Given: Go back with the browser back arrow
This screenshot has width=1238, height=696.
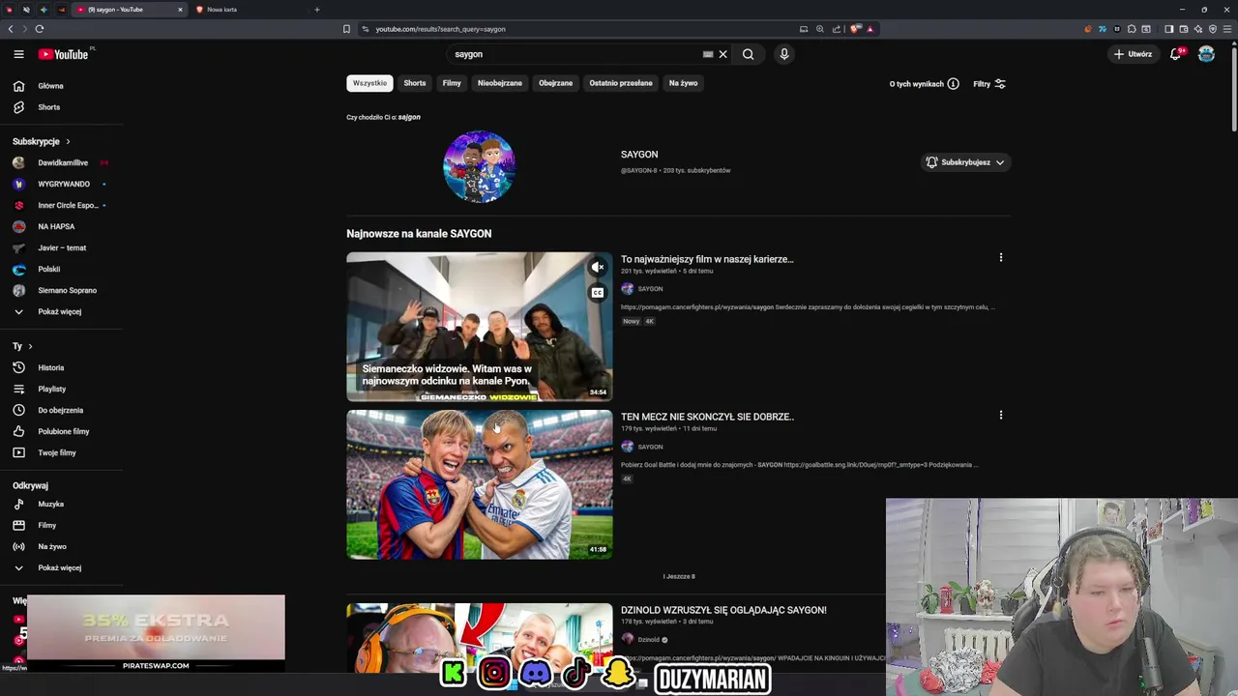Looking at the screenshot, I should point(11,29).
